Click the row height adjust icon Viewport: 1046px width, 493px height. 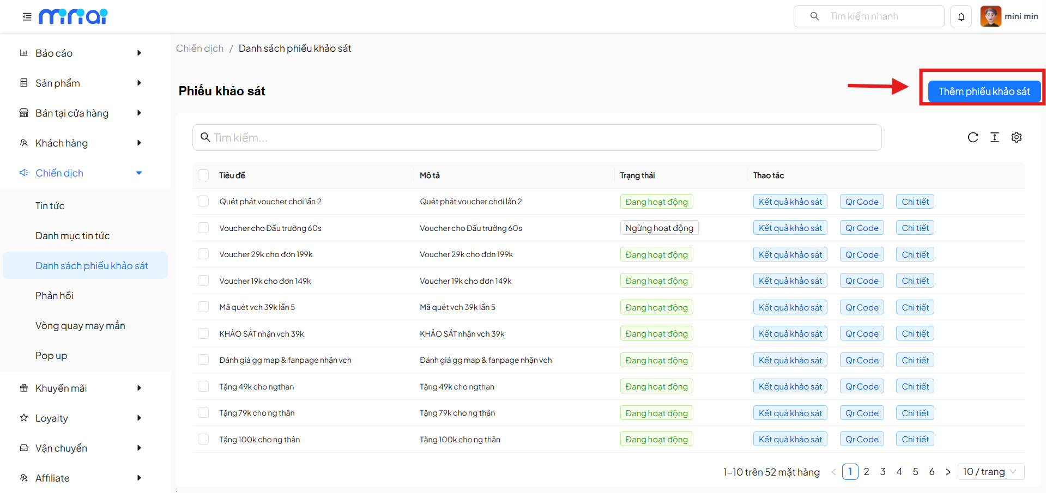pos(995,137)
